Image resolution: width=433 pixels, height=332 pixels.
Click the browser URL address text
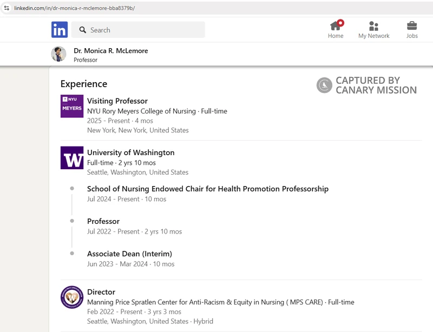click(75, 8)
